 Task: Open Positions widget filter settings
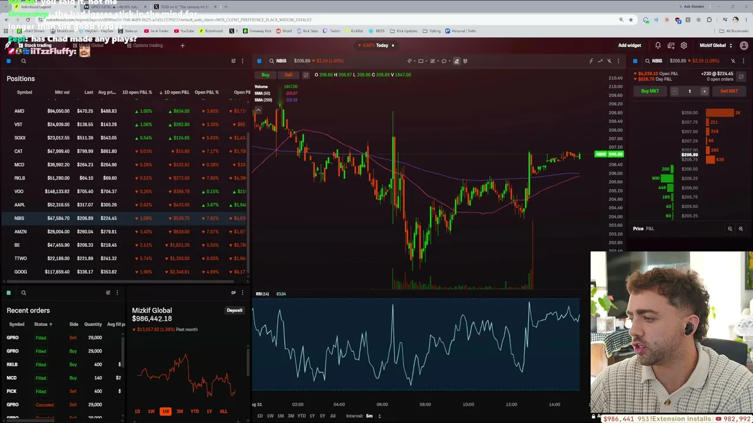(x=234, y=61)
